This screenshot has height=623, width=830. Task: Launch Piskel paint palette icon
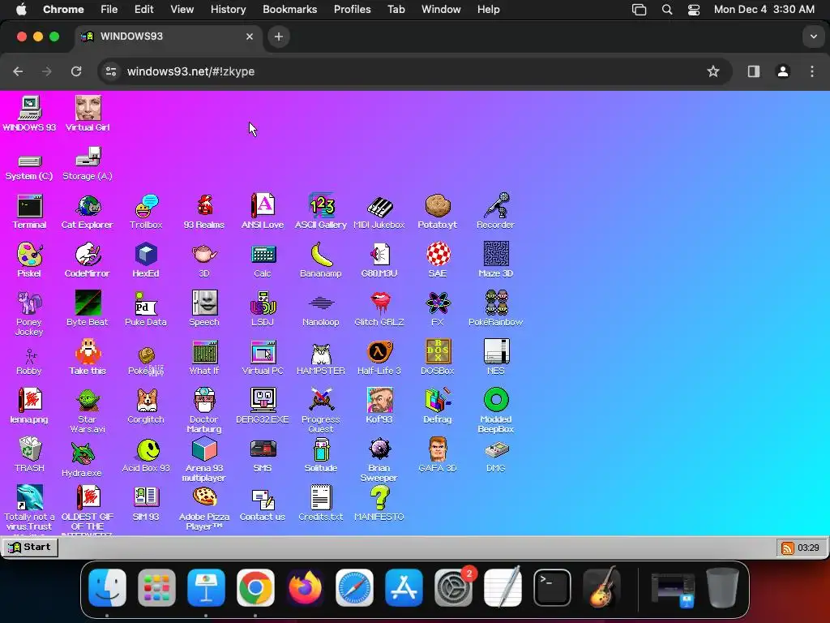coord(29,260)
